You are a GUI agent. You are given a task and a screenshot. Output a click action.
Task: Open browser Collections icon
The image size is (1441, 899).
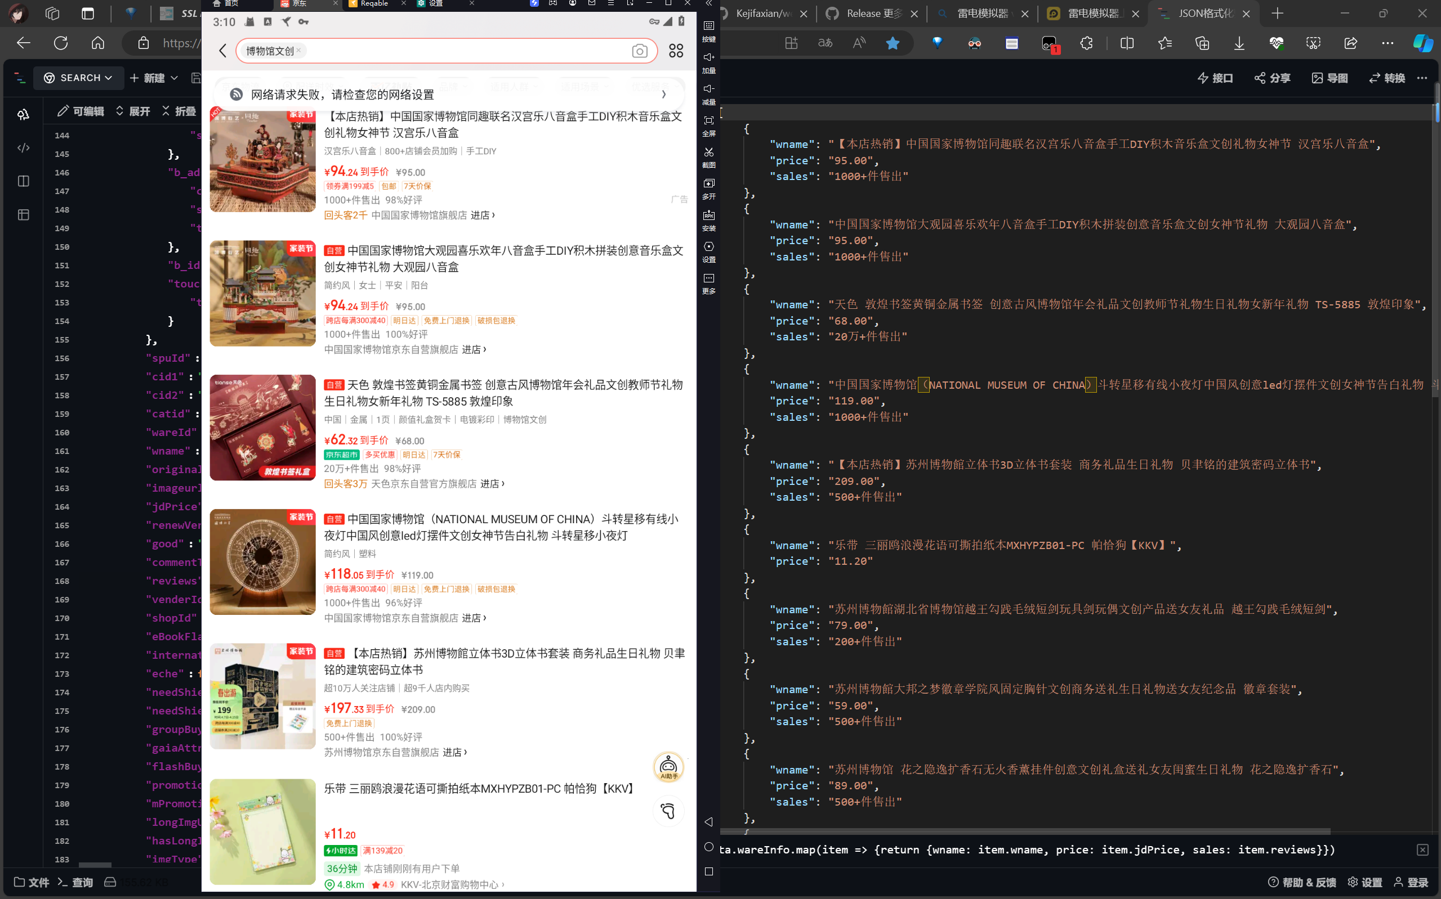[x=1202, y=43]
